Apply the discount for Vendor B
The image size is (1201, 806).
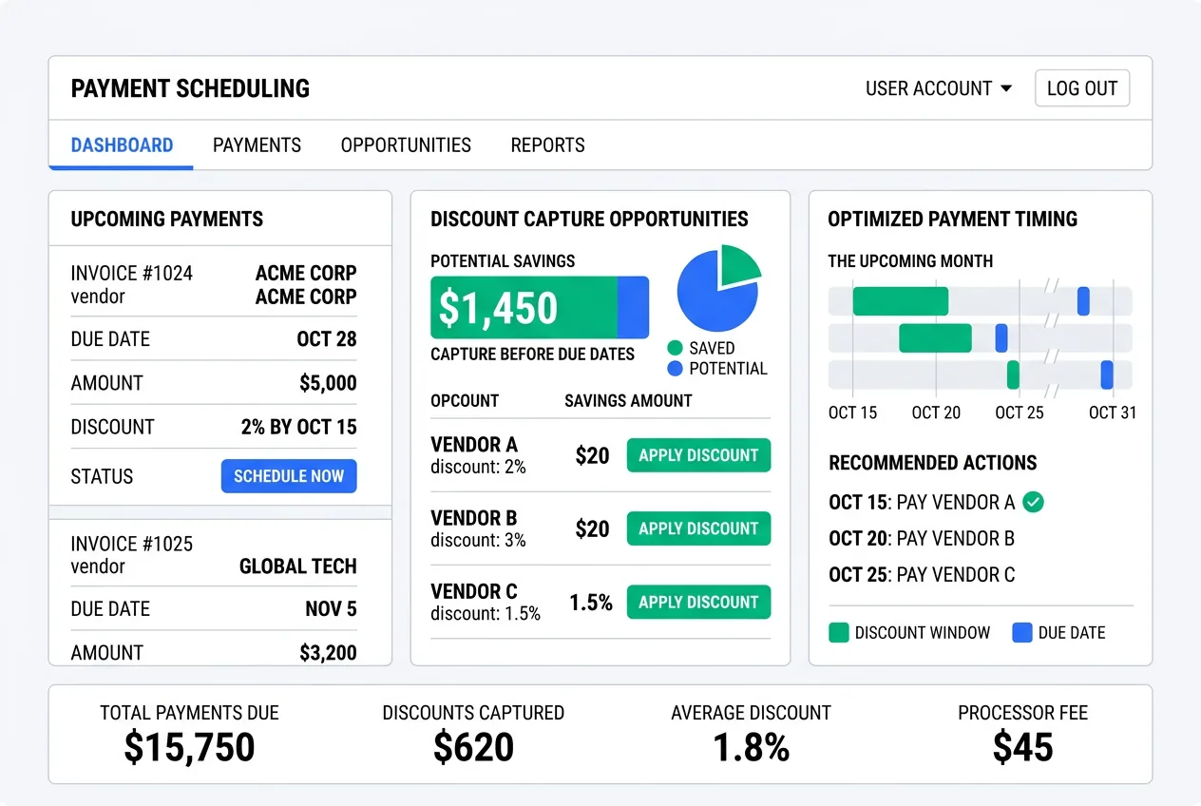[698, 528]
